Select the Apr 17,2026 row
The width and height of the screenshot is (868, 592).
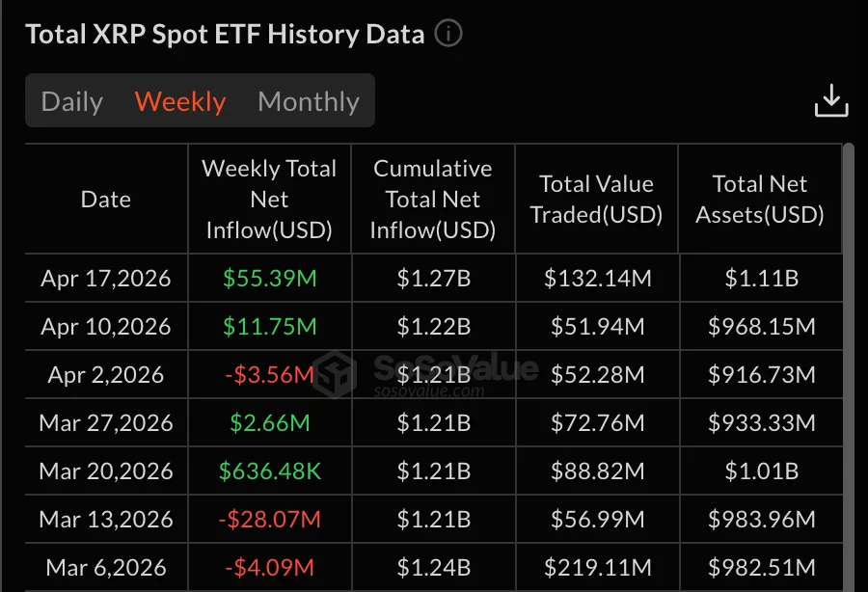tap(105, 278)
